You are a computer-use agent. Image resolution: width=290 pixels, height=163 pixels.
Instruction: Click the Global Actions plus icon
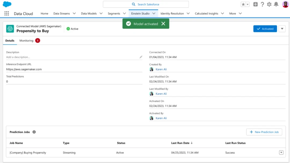(255, 5)
